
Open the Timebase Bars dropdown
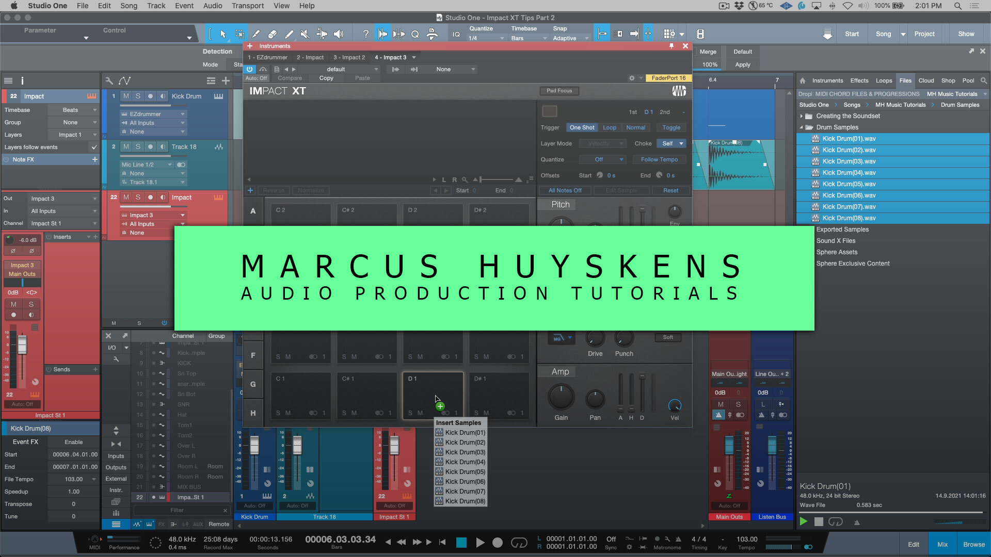click(529, 38)
